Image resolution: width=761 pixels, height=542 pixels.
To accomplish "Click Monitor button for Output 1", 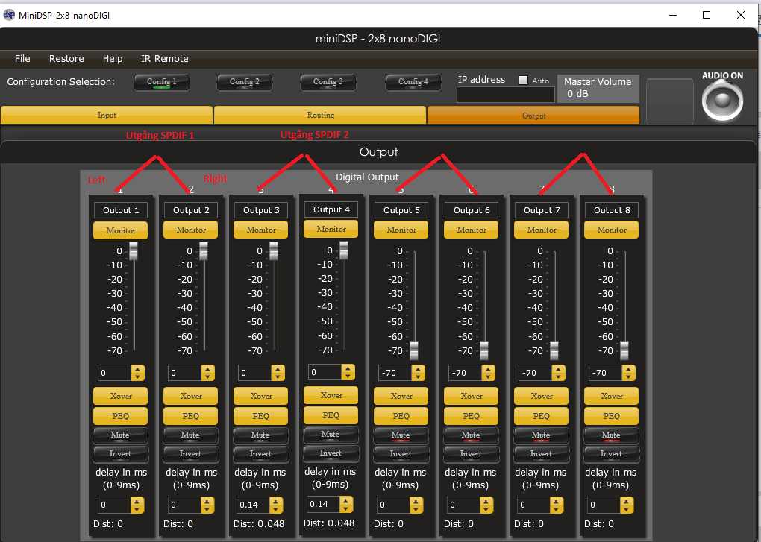I will tap(120, 231).
